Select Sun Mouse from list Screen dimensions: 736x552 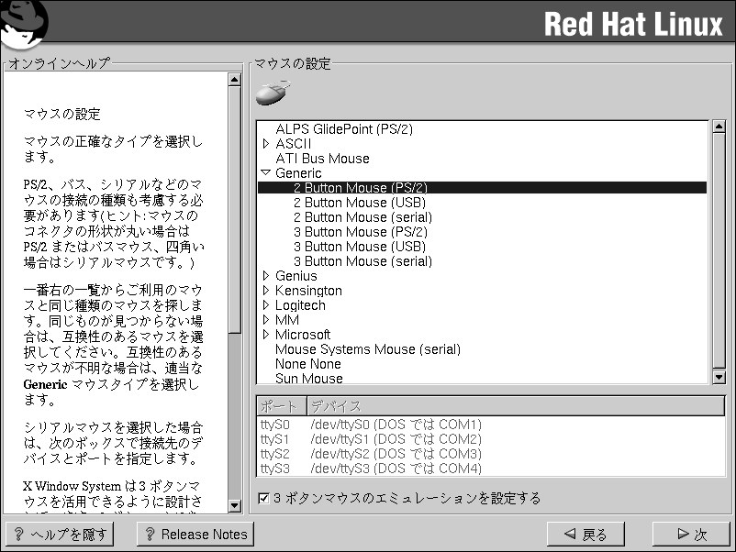(x=309, y=378)
